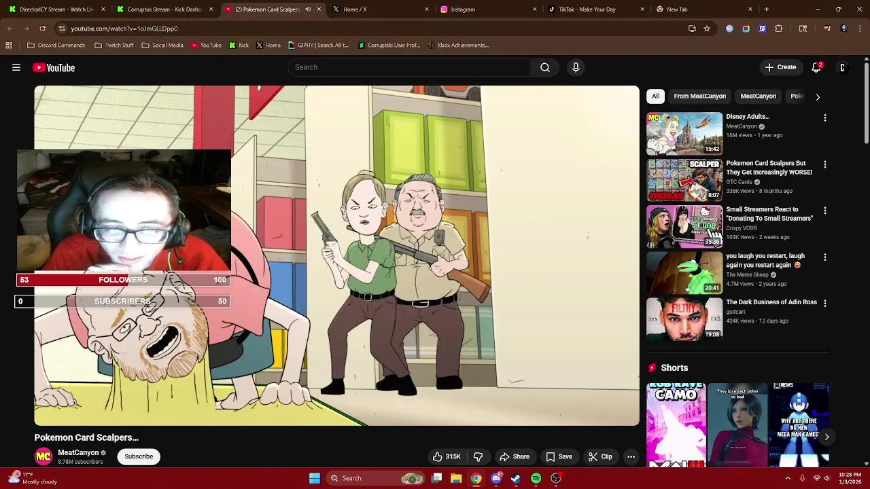The width and height of the screenshot is (870, 489).
Task: Open File Explorer from the taskbar
Action: tap(456, 478)
